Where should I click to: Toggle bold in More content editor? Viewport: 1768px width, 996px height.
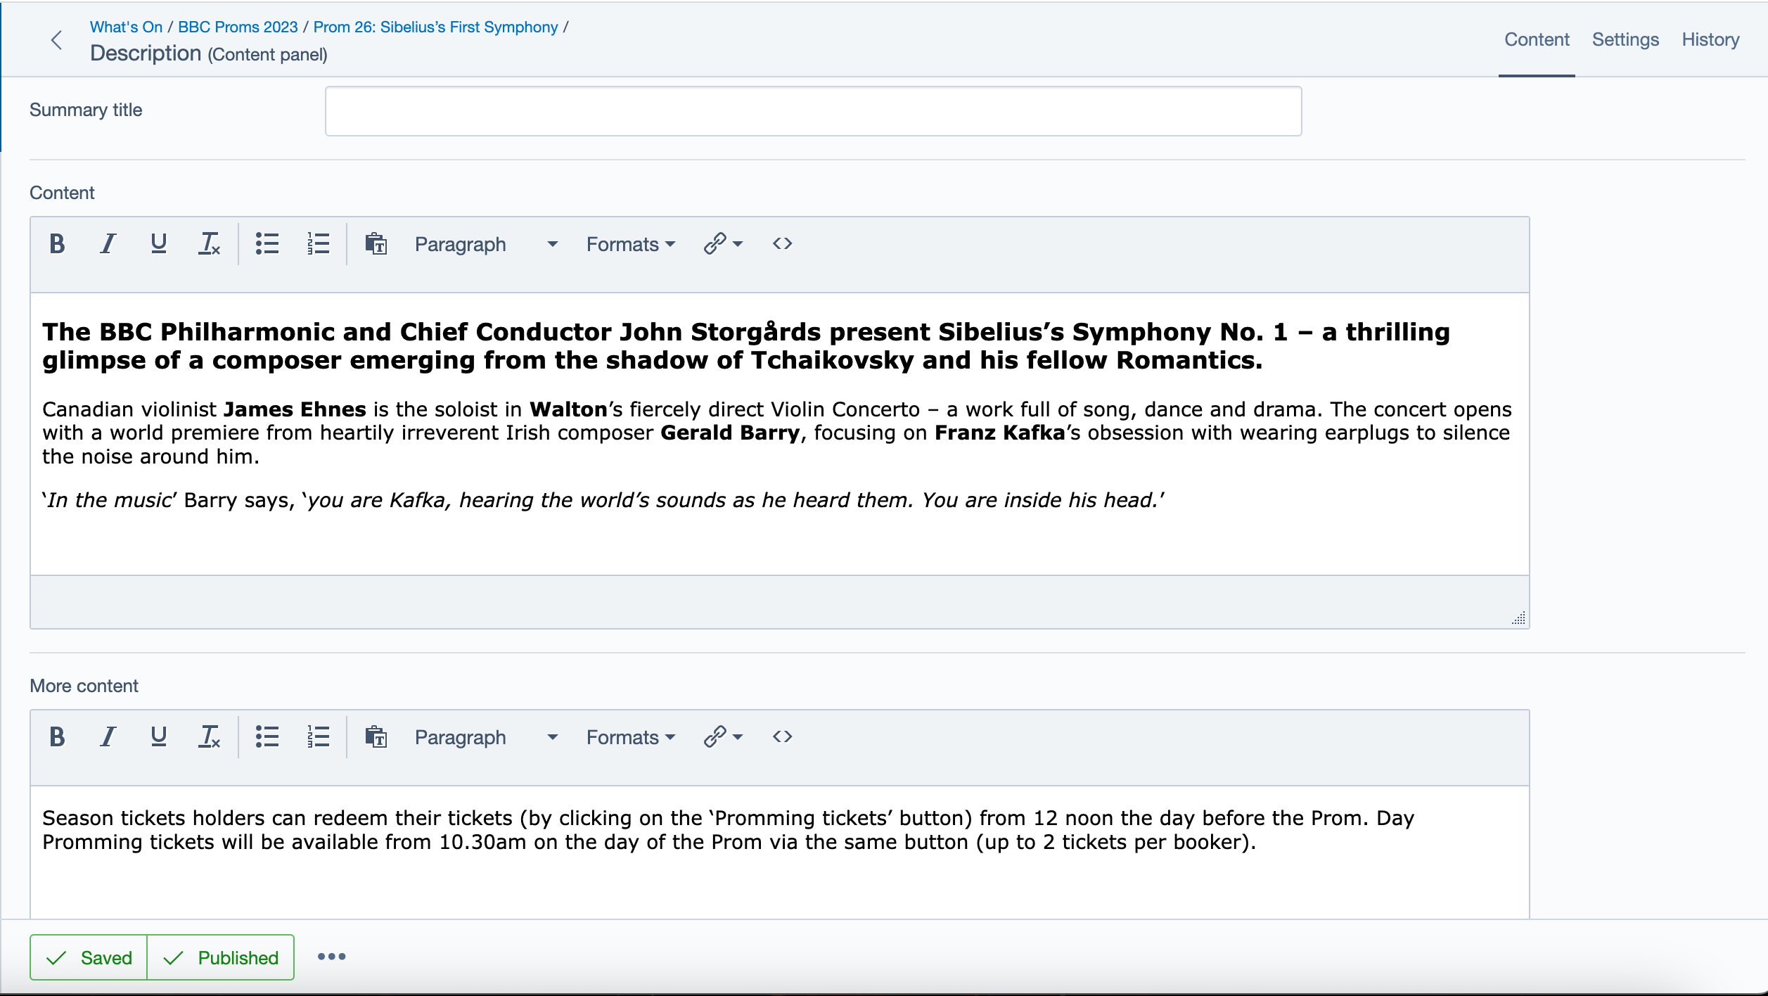pyautogui.click(x=58, y=737)
